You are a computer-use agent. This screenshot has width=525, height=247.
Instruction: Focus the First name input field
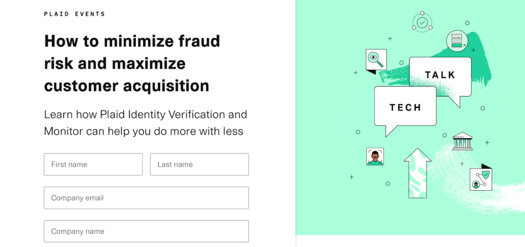click(x=93, y=164)
